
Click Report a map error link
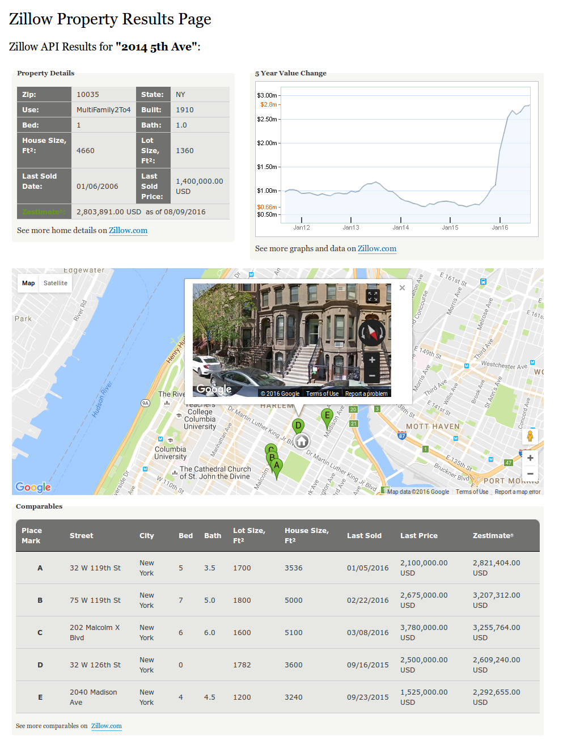[x=517, y=492]
